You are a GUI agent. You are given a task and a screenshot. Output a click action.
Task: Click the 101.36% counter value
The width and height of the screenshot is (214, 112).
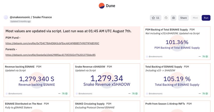pyautogui.click(x=177, y=42)
